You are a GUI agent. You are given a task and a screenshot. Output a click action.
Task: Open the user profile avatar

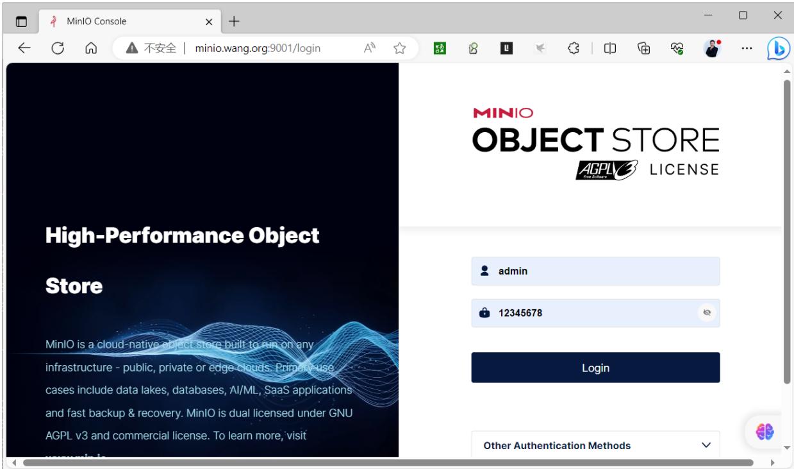click(x=713, y=49)
